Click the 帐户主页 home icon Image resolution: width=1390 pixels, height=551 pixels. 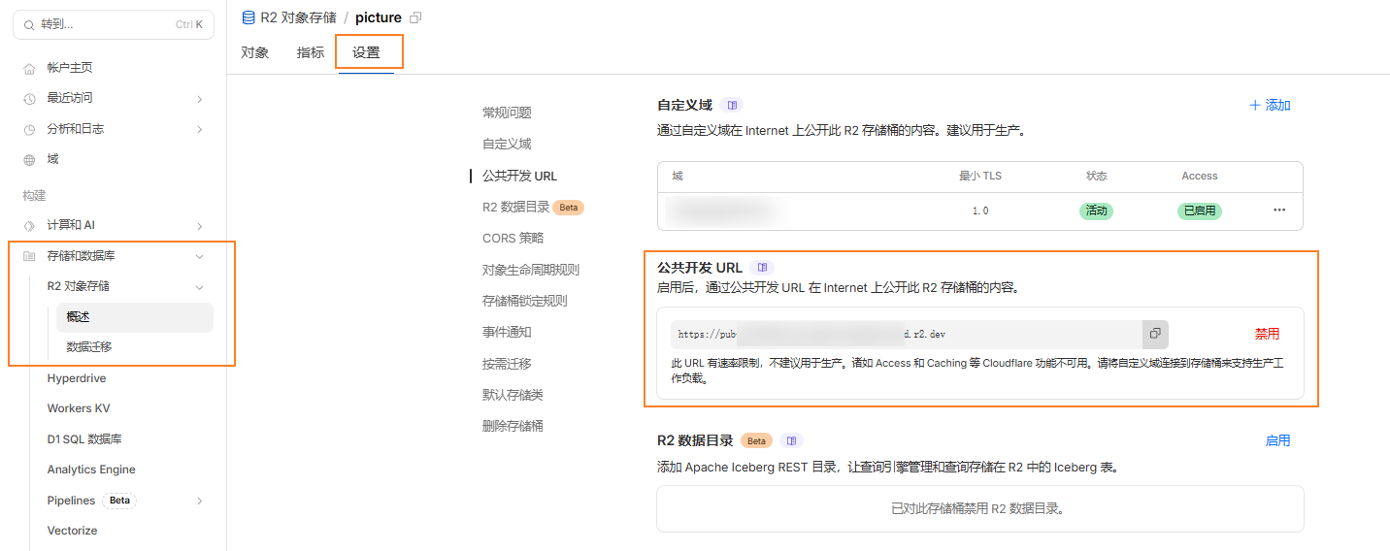(x=29, y=68)
